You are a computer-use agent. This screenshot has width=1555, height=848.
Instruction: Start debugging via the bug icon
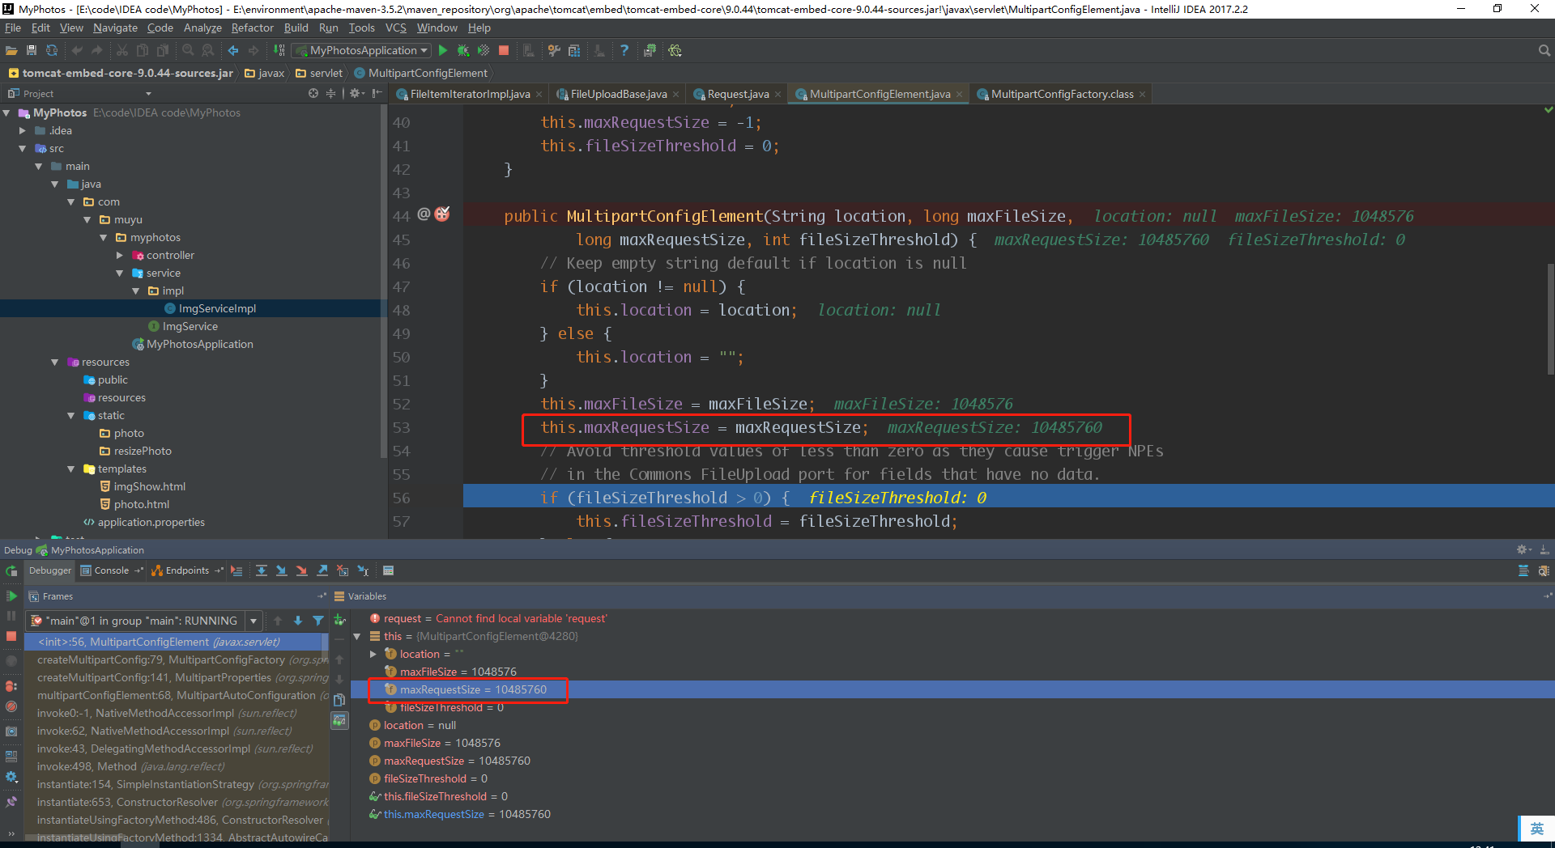click(463, 50)
